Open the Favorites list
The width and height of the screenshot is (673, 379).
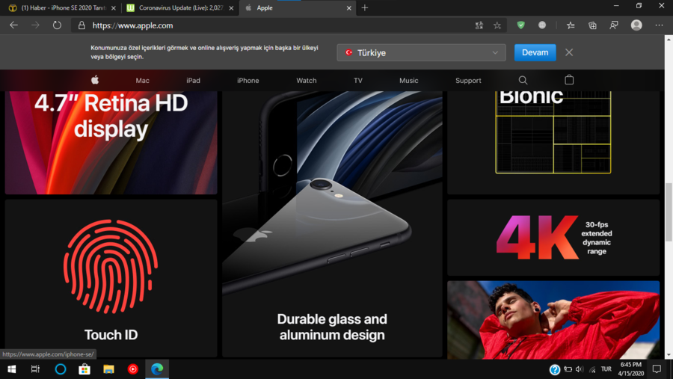(x=571, y=25)
